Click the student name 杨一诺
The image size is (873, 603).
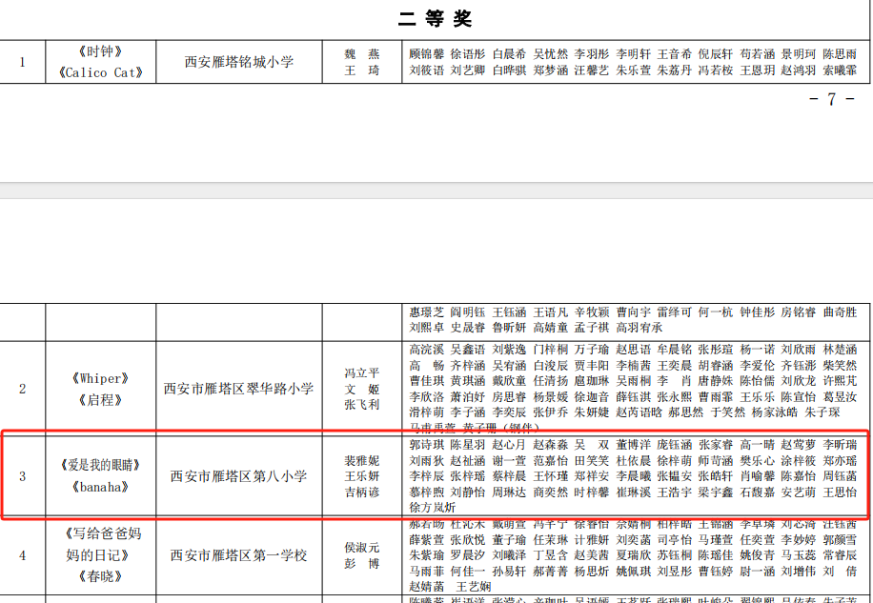coord(757,350)
